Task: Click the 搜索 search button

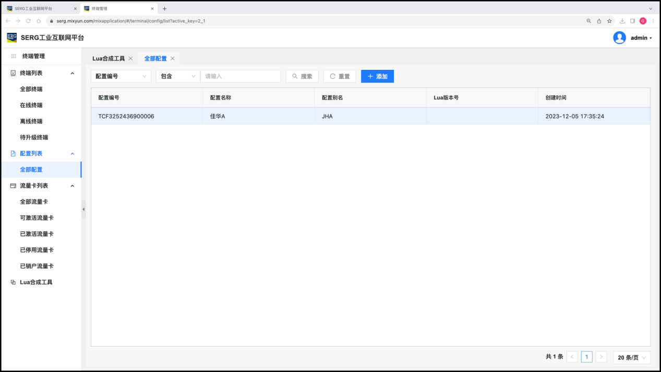Action: point(302,76)
